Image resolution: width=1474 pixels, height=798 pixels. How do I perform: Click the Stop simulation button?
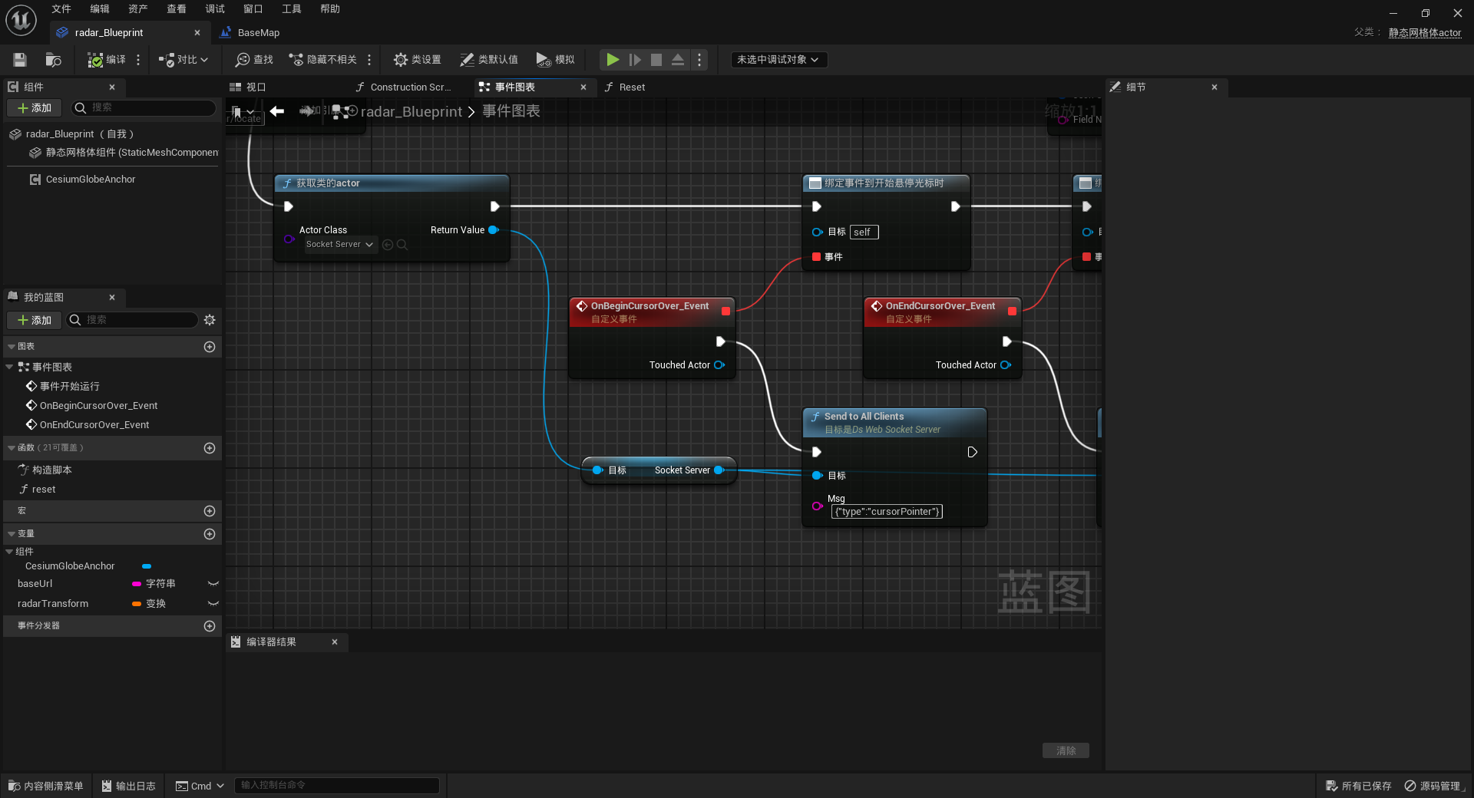[656, 60]
